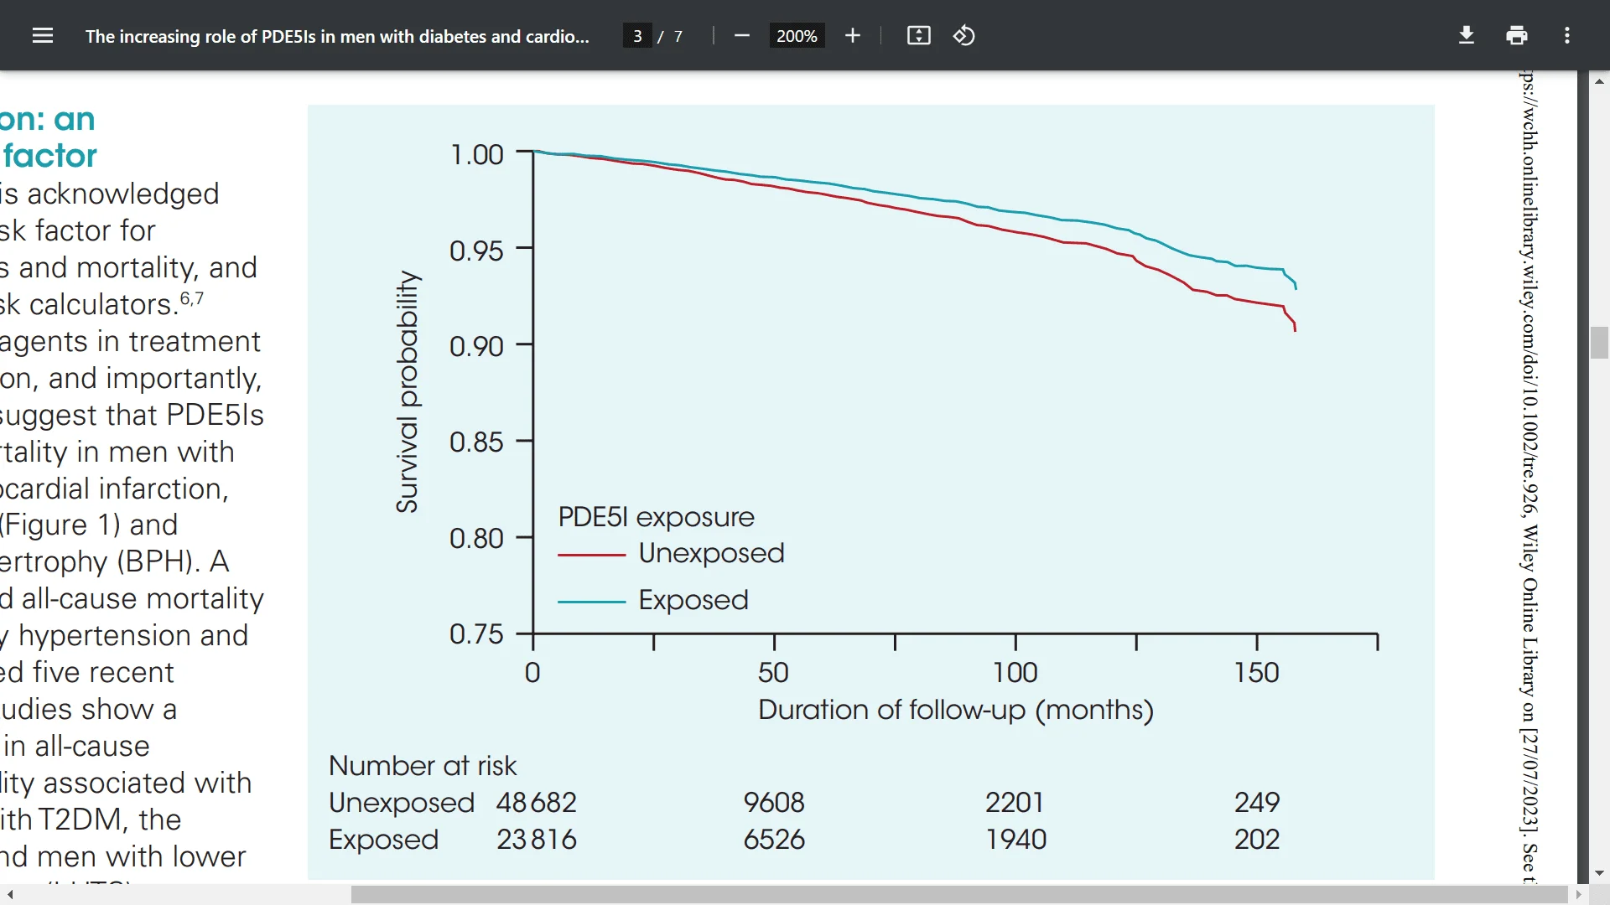The height and width of the screenshot is (905, 1610).
Task: Click the document title text
Action: point(337,36)
